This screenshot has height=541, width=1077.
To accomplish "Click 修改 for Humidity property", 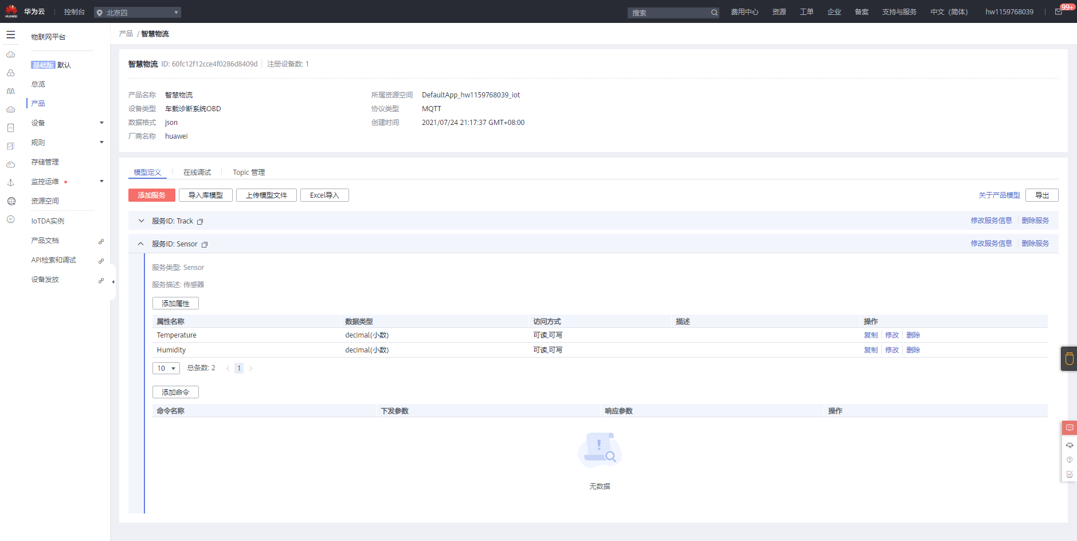I will 892,350.
